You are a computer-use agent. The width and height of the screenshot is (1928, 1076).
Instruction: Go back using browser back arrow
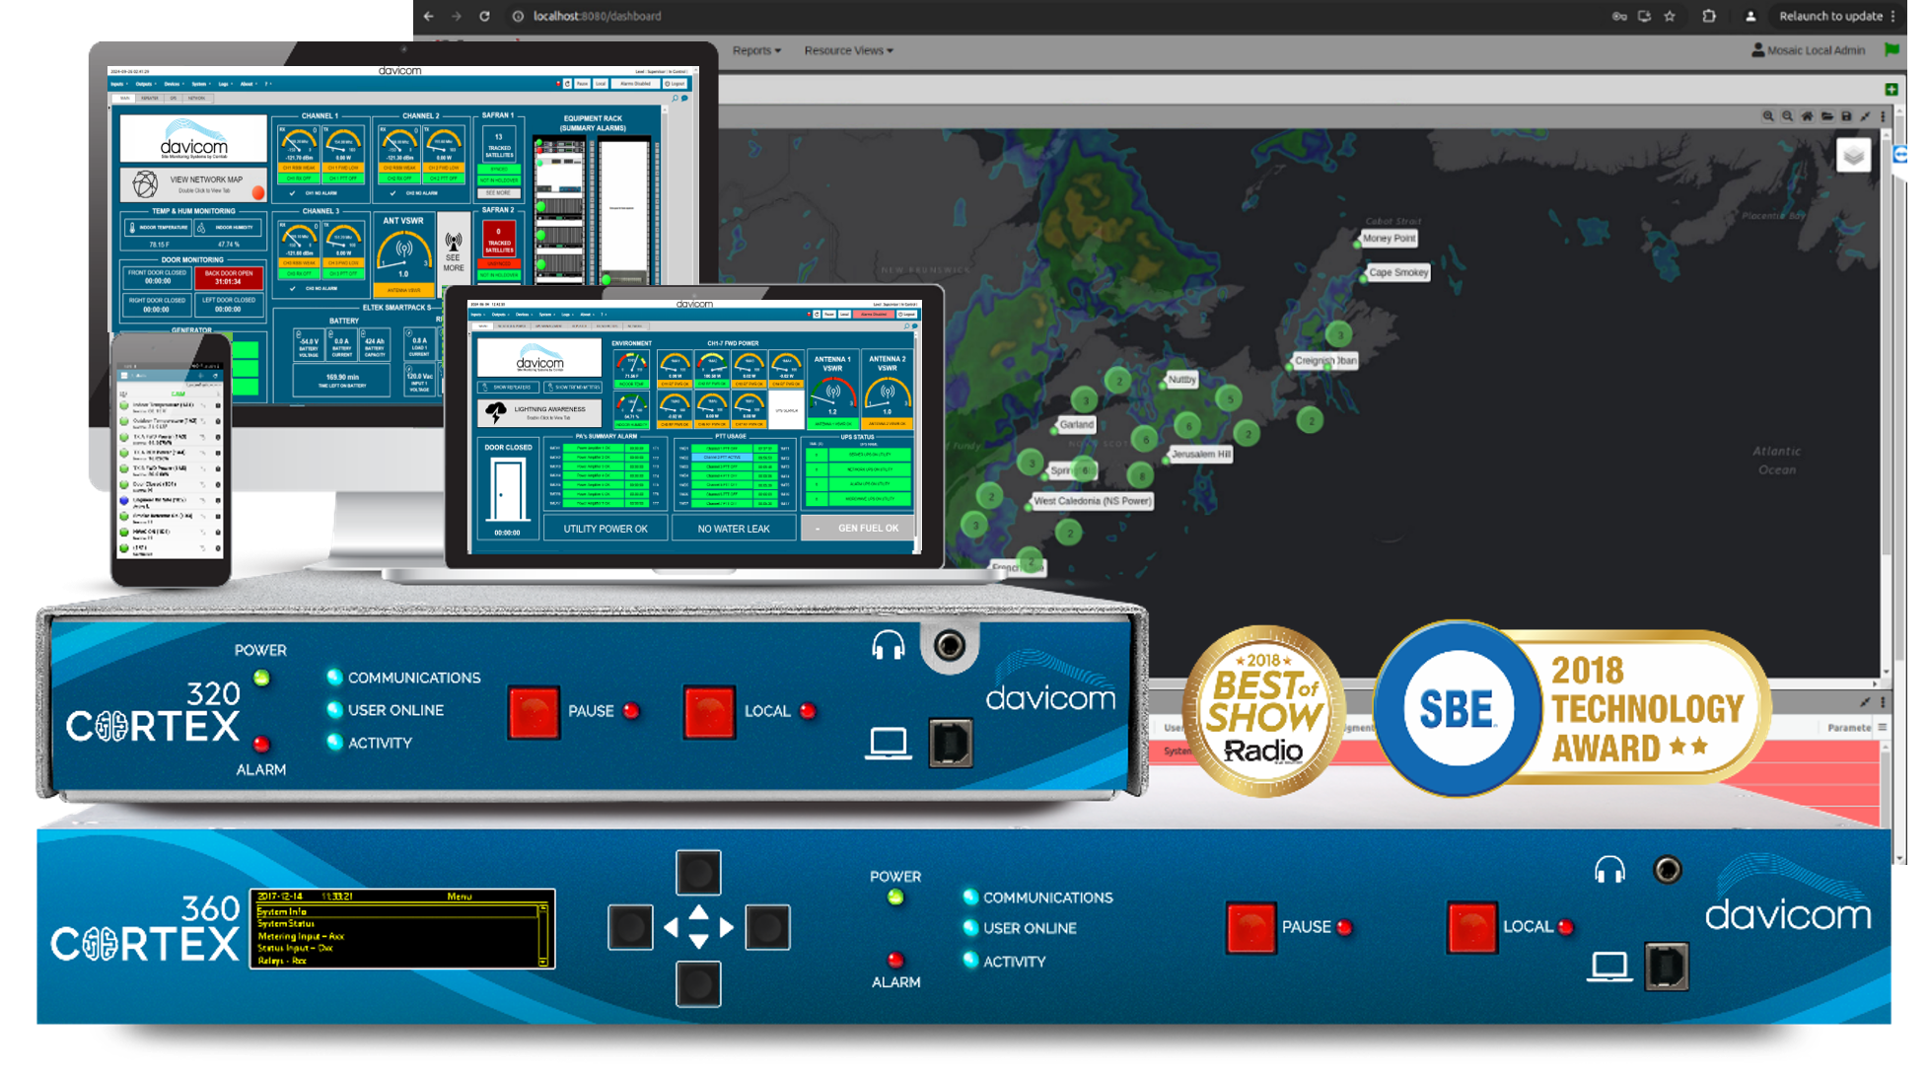428,16
